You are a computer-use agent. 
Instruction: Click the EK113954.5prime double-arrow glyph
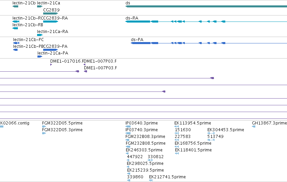(x=176, y=126)
